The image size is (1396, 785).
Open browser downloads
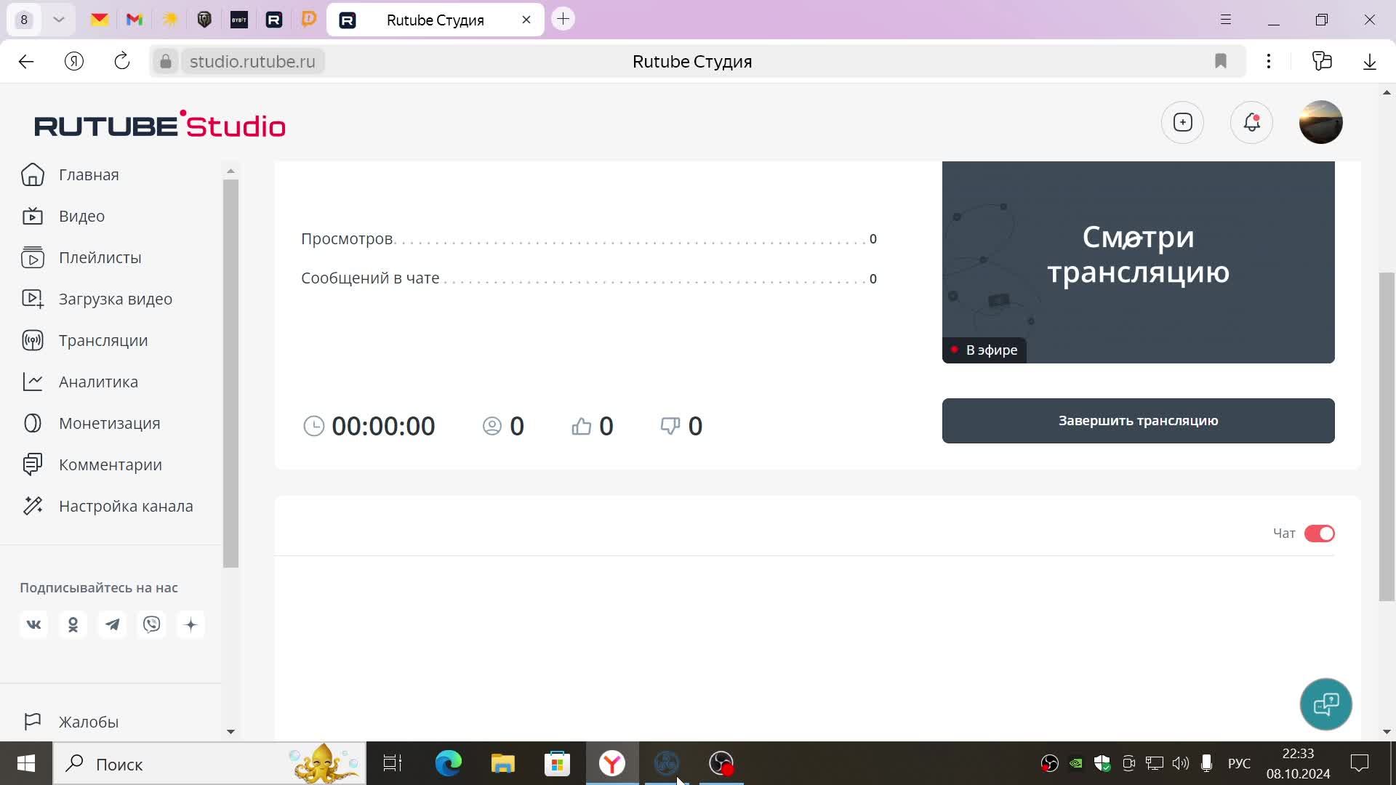1370,62
